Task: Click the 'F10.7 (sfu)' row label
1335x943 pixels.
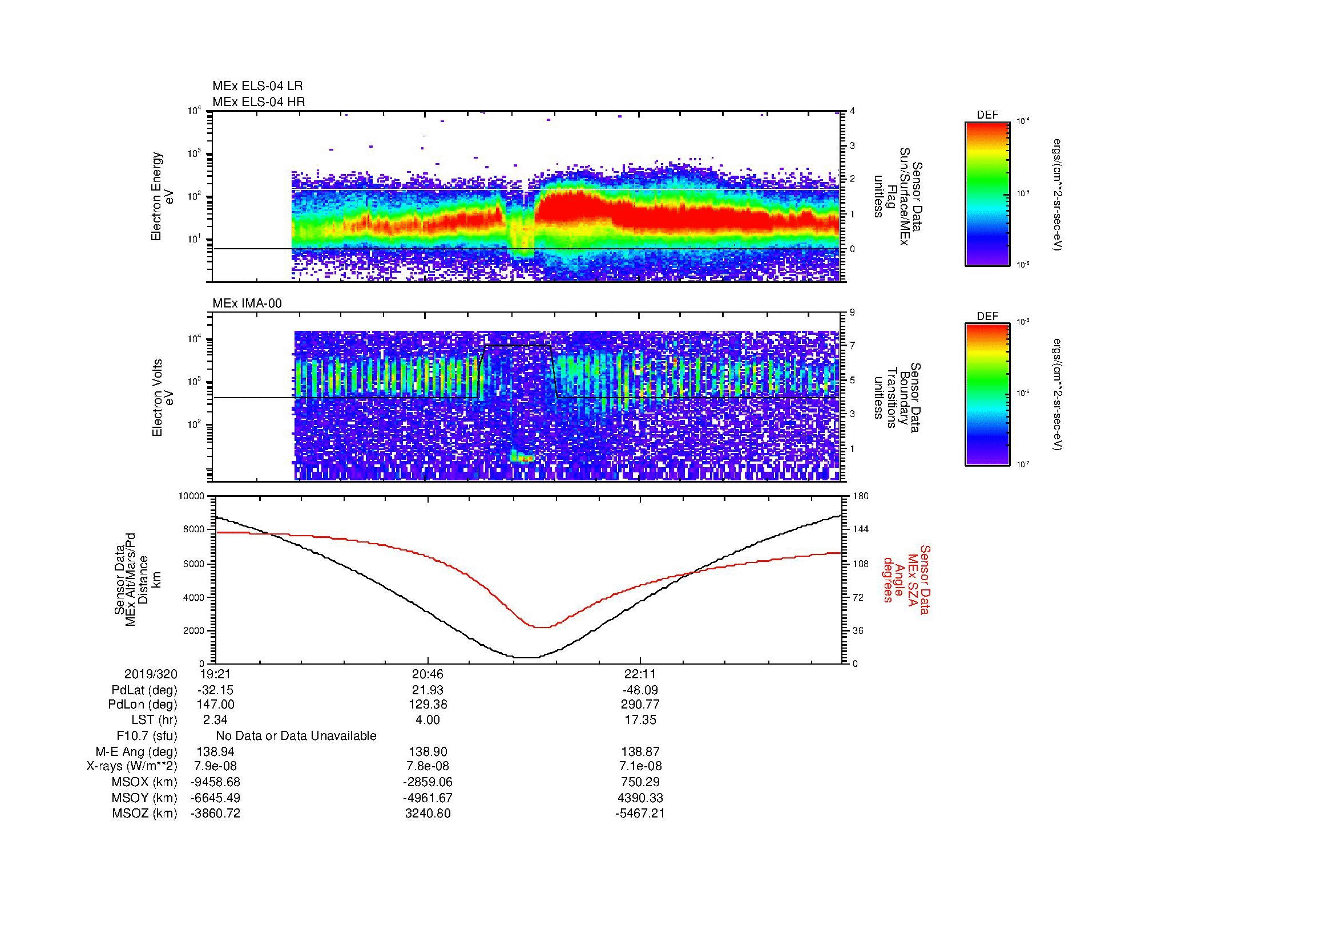Action: pos(147,736)
